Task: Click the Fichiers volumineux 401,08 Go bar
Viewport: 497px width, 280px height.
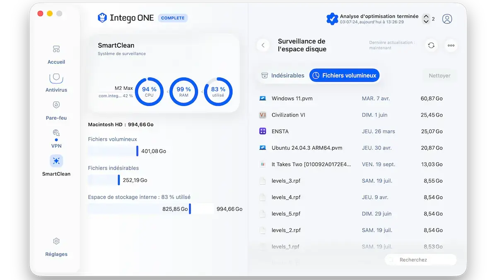Action: tap(113, 151)
